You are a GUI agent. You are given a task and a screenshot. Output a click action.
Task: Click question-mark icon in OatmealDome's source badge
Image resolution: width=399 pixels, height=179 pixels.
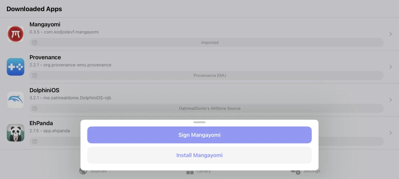(35, 109)
